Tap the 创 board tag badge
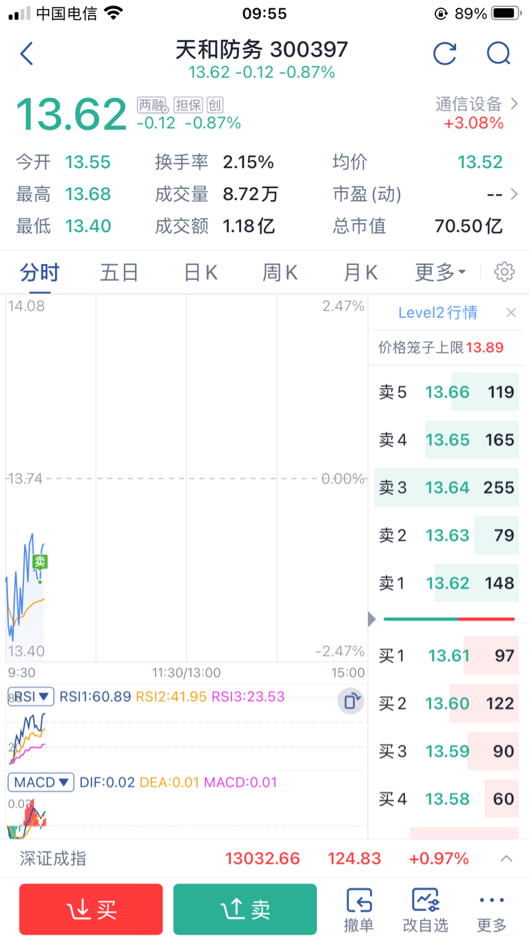529x942 pixels. [x=215, y=105]
